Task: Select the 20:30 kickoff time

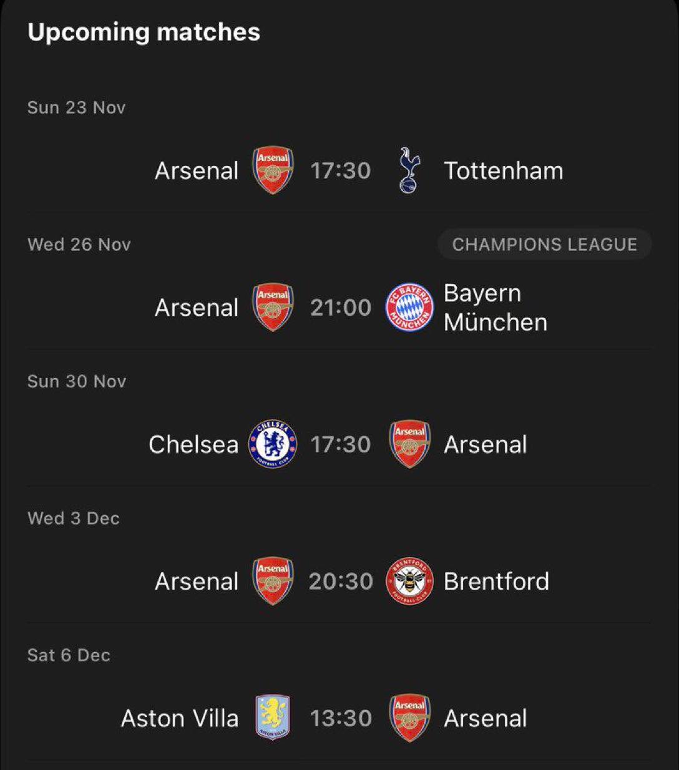Action: coord(341,581)
